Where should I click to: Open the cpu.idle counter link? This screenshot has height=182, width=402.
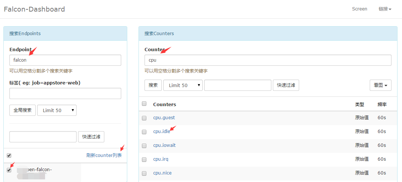(161, 132)
